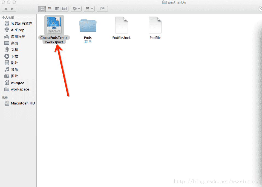Open the item arrangement dropdown
Viewport: 262px width, 187px height.
tap(89, 9)
